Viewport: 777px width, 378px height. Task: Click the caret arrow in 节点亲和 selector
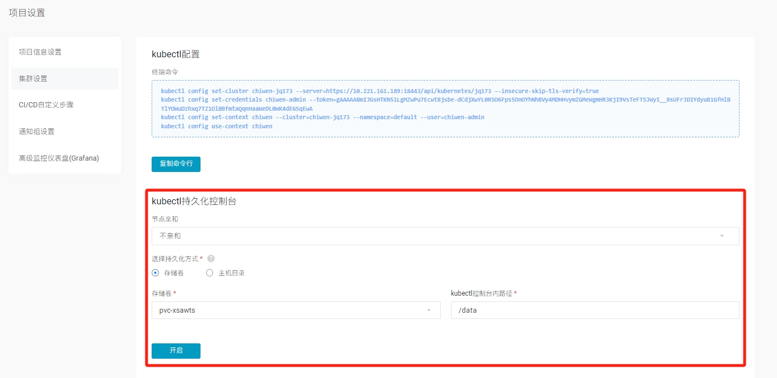tap(721, 236)
